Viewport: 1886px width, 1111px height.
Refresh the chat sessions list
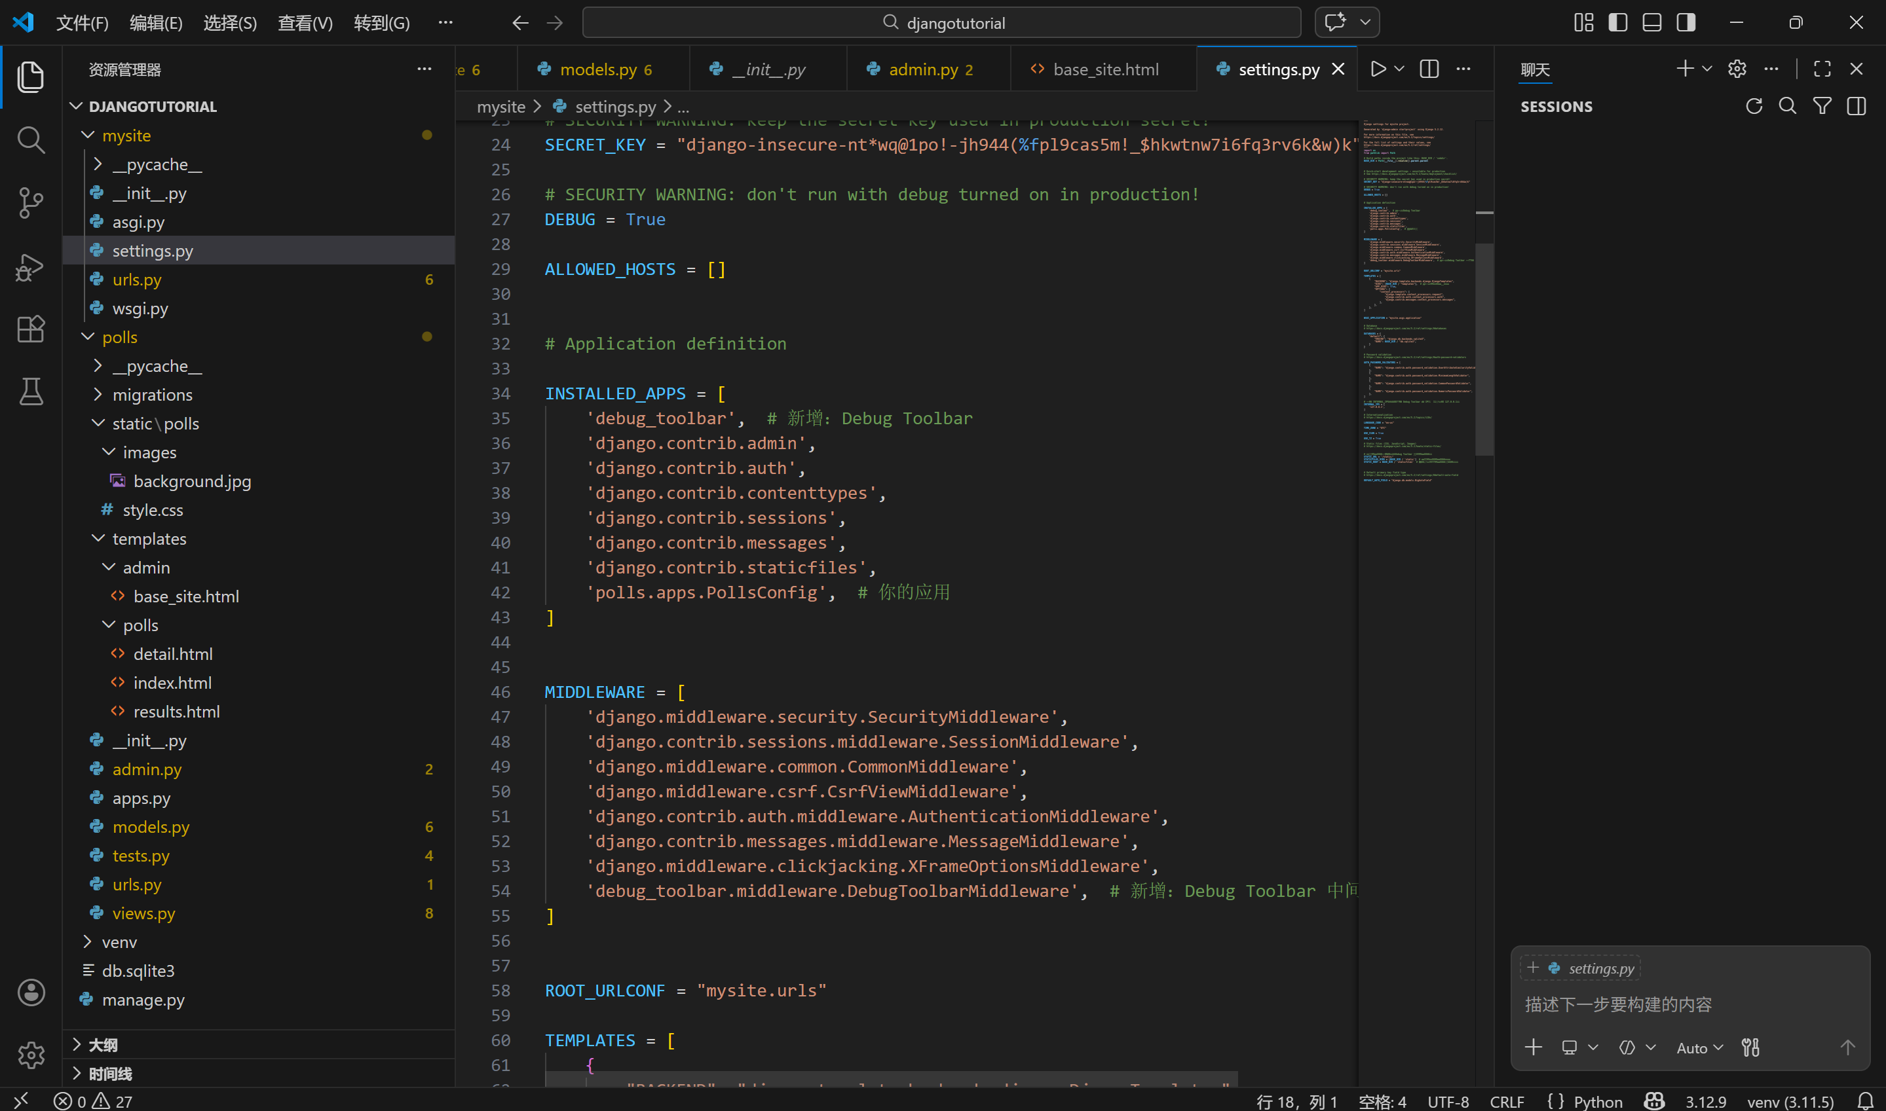click(1754, 106)
